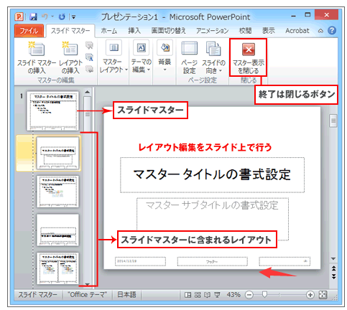
Task: Click the Save icon in quick access toolbar
Action: (x=33, y=17)
